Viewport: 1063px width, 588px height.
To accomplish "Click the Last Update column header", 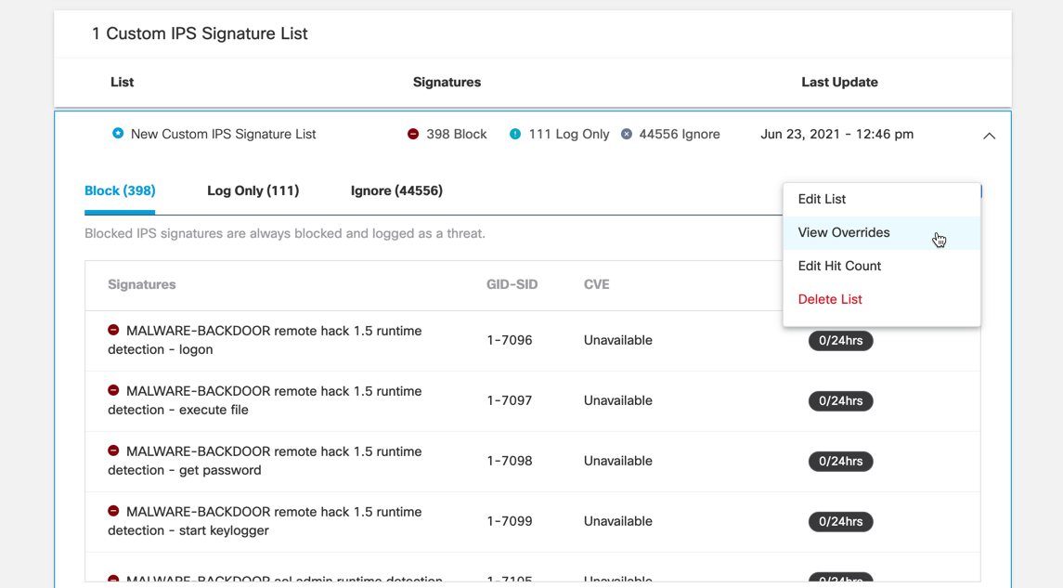I will (839, 82).
